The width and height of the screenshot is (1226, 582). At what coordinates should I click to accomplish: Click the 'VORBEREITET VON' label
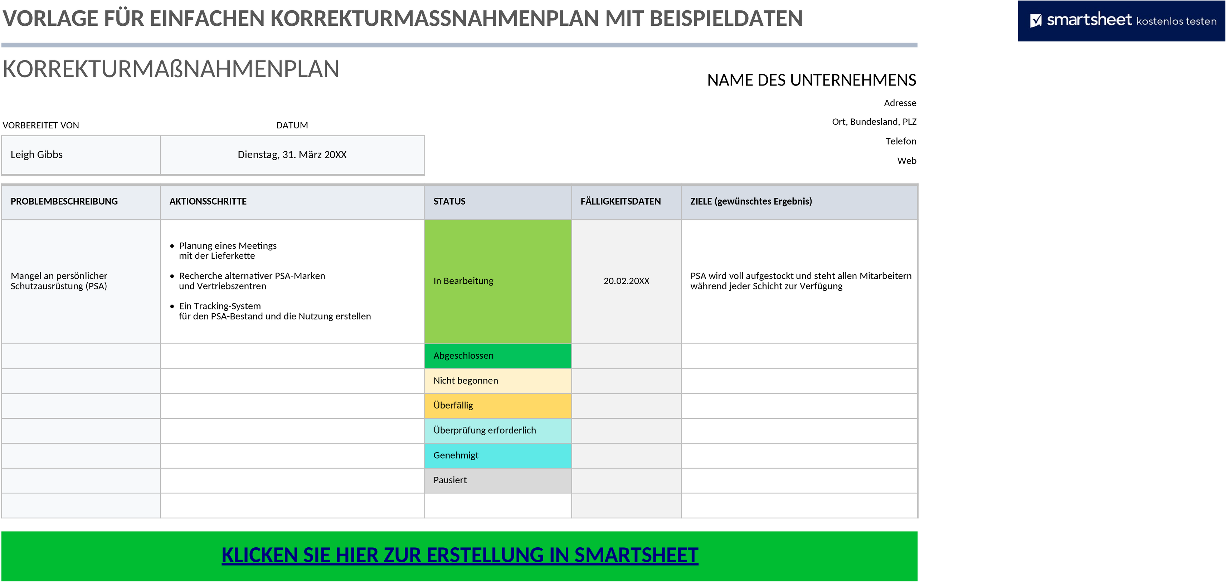pyautogui.click(x=41, y=125)
